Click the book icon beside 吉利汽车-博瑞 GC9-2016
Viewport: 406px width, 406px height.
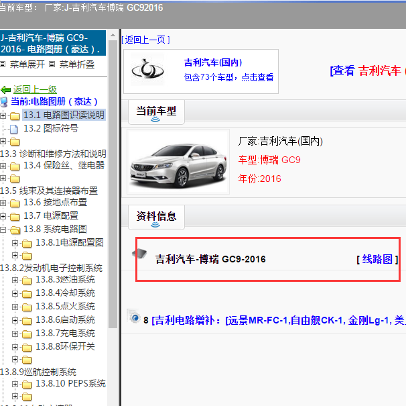coord(139,253)
